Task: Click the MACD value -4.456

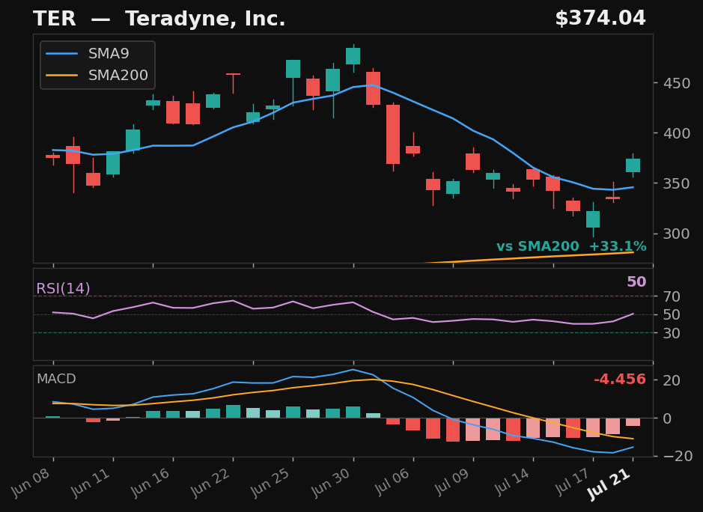Action: [x=620, y=380]
